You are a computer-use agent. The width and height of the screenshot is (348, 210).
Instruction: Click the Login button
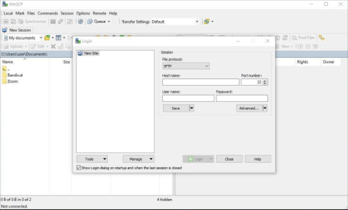196,159
